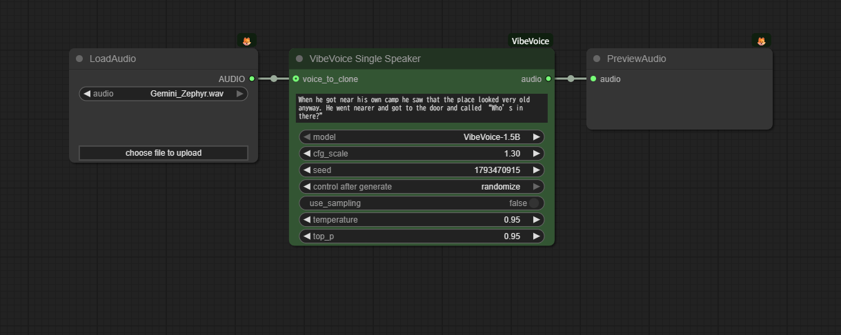
Task: Click the fox badge above LoadAudio node
Action: [x=247, y=41]
